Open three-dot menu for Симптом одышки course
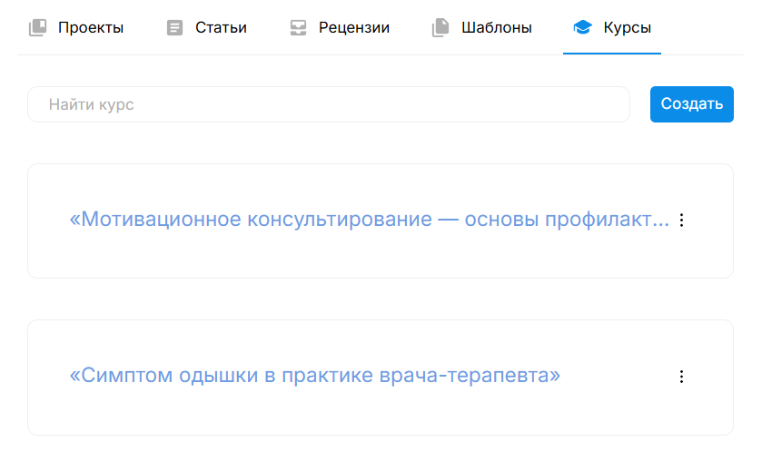The height and width of the screenshot is (461, 762). (x=682, y=377)
